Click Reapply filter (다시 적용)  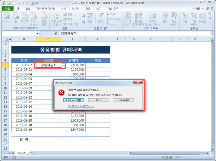[x=113, y=19]
